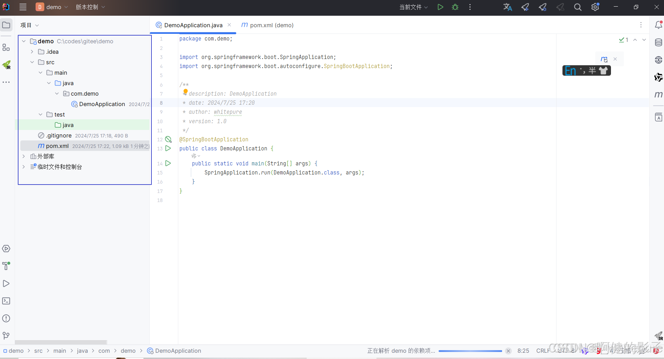Open editor tabs options menu
664x359 pixels.
pos(641,25)
